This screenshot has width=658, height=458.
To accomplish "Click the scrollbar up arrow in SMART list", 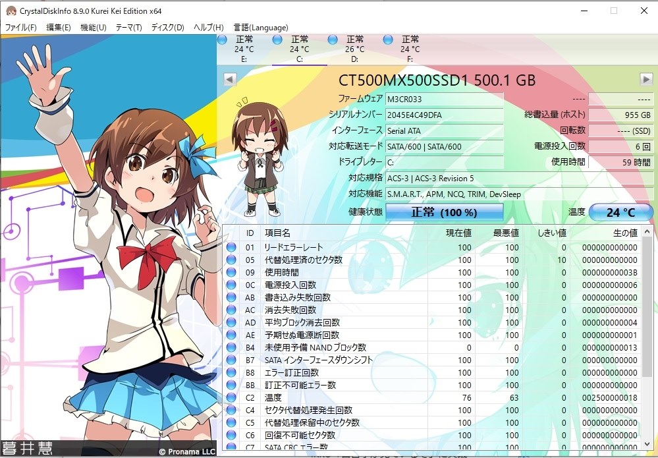I will point(647,231).
